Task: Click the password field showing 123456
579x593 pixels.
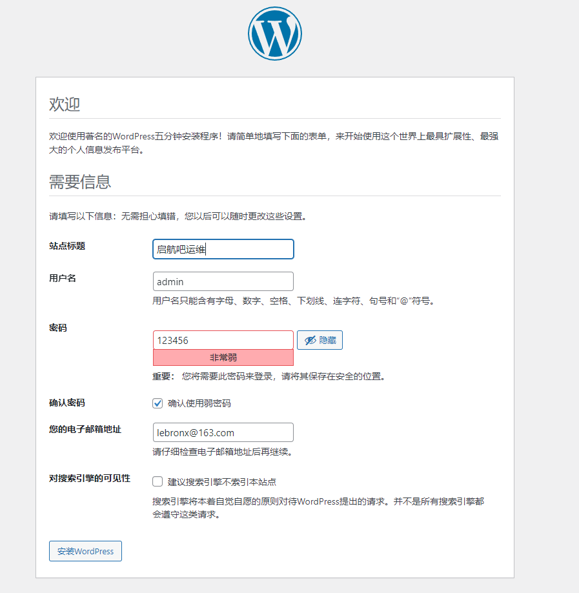Action: coord(223,340)
